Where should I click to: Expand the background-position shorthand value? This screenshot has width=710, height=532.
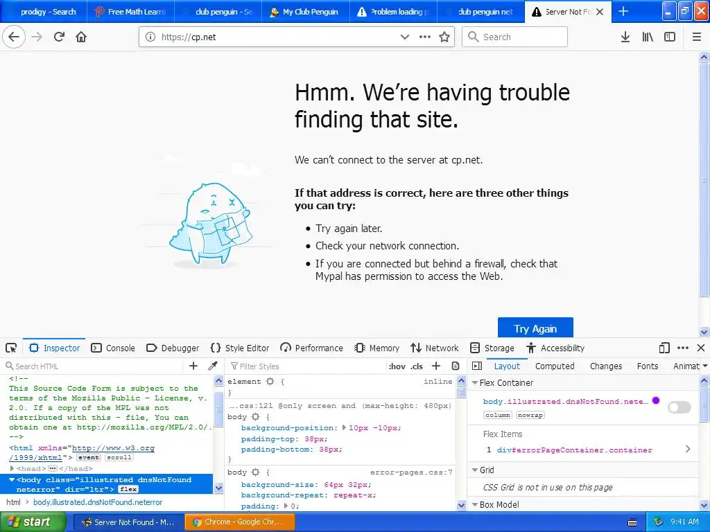(x=344, y=427)
